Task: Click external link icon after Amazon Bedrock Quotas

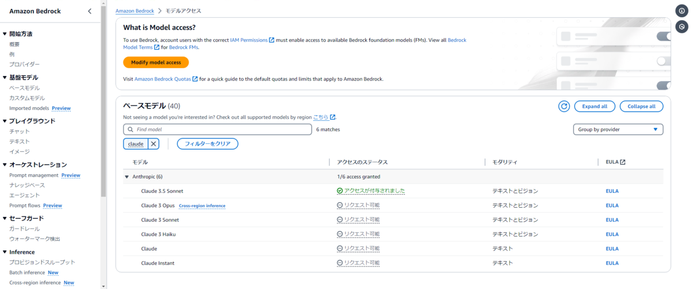Action: (x=195, y=79)
